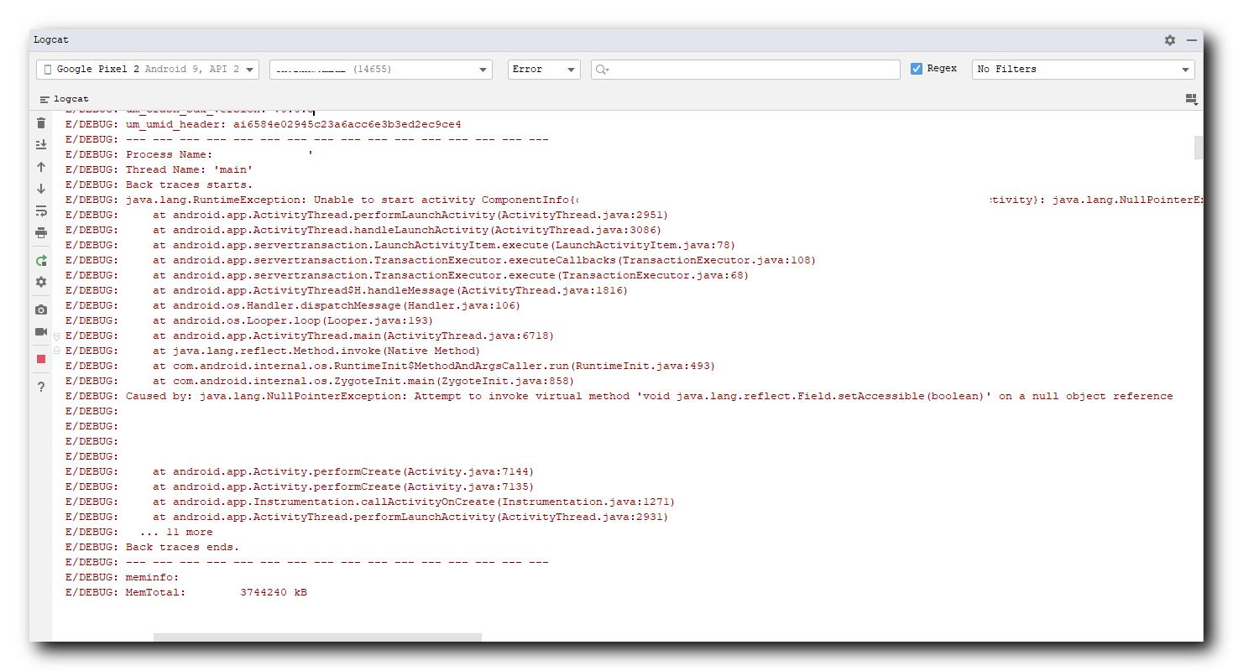Hide the Logcat panel with minus icon
The height and width of the screenshot is (671, 1233).
point(1191,39)
